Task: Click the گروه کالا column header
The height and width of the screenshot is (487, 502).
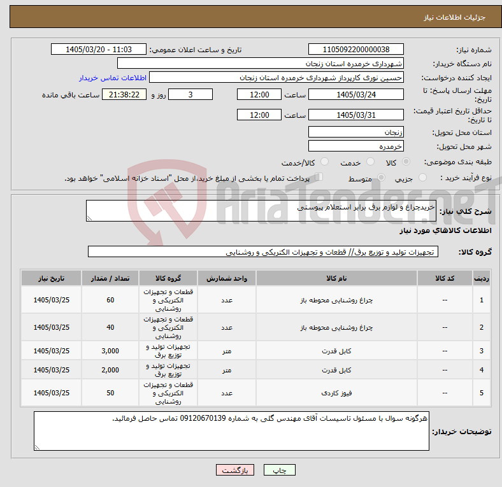Action: pos(168,278)
